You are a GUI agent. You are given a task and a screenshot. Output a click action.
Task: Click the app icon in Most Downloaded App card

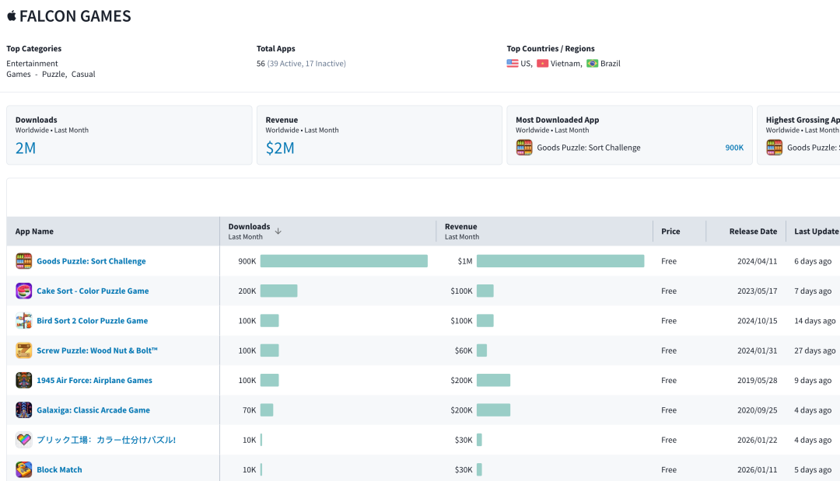click(524, 147)
